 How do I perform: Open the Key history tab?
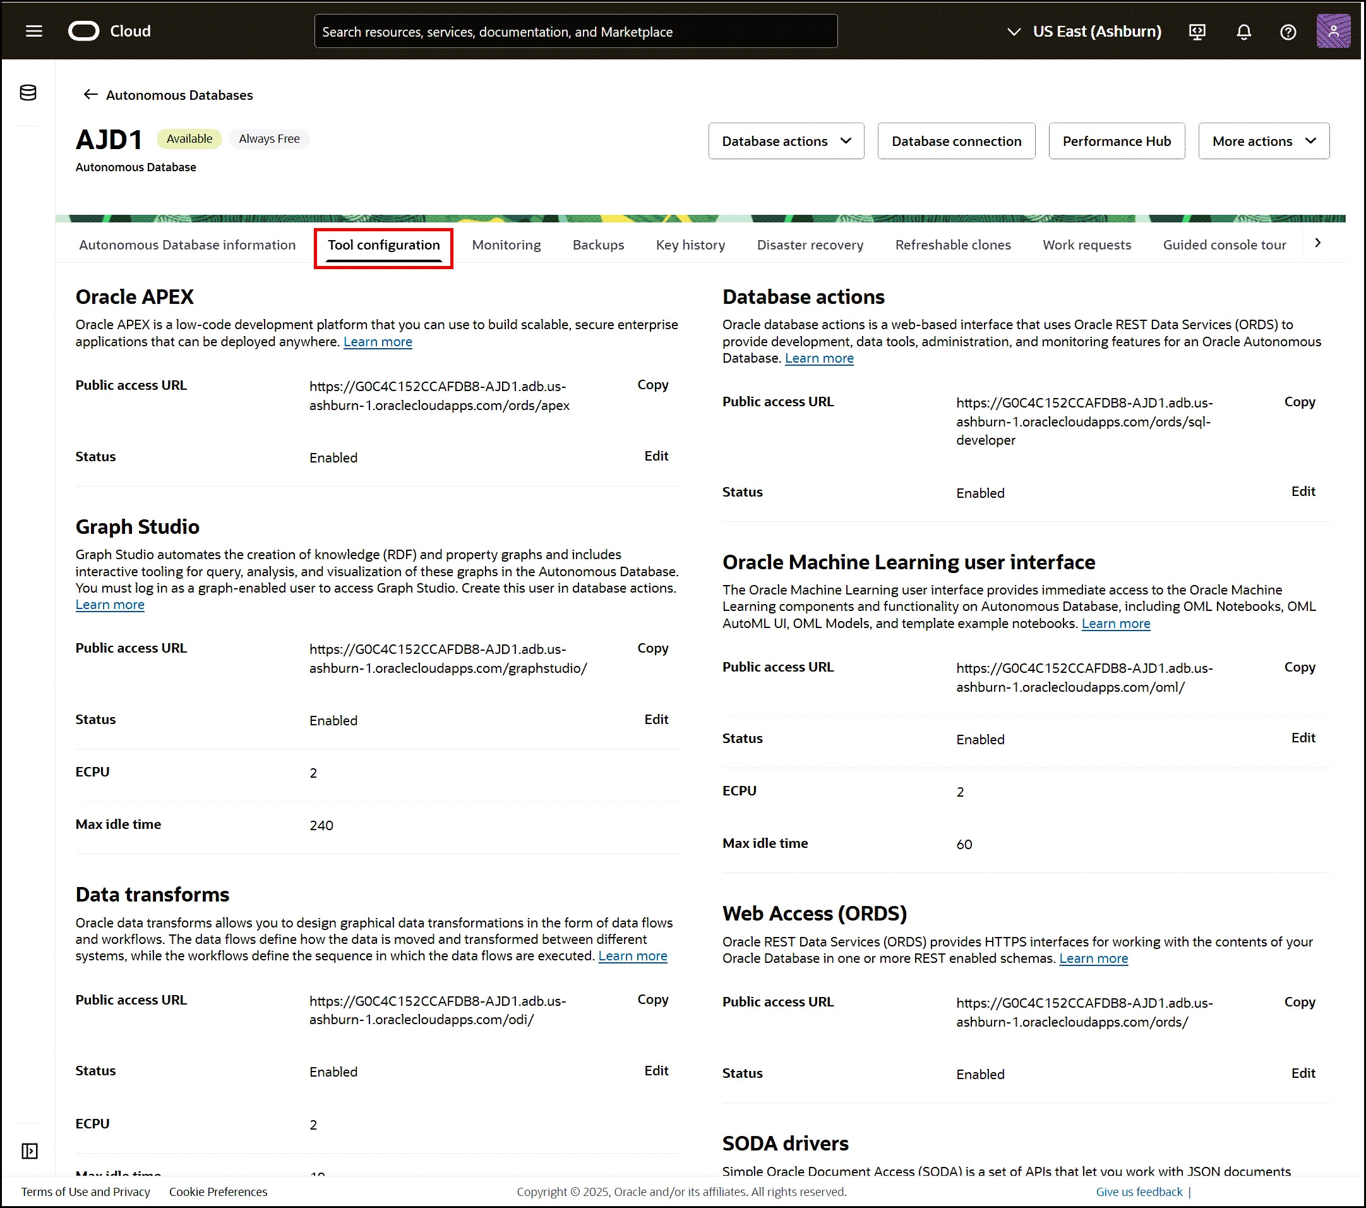[690, 245]
